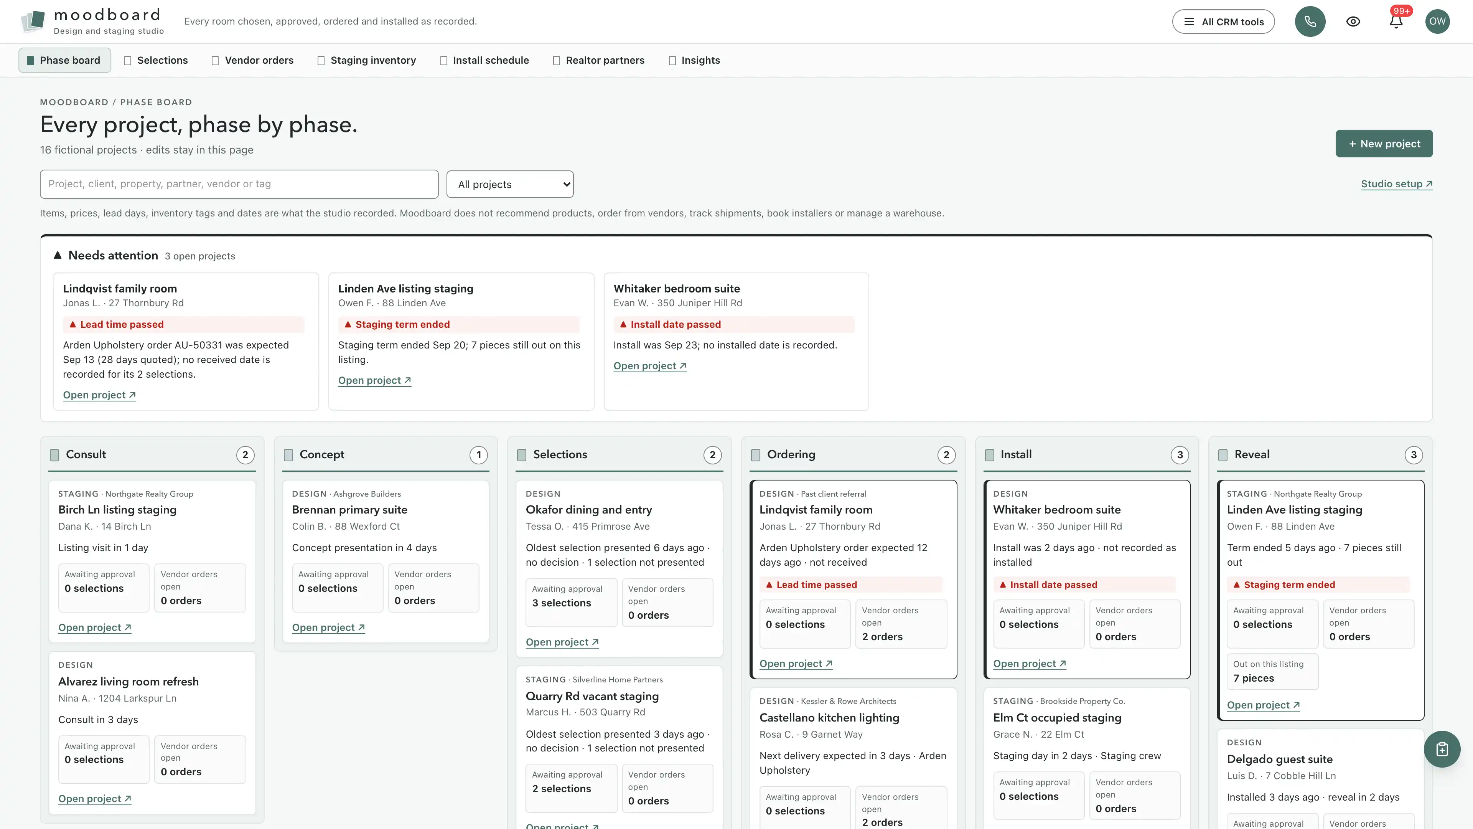Click the Concept column phase icon
The height and width of the screenshot is (829, 1473).
pyautogui.click(x=288, y=455)
